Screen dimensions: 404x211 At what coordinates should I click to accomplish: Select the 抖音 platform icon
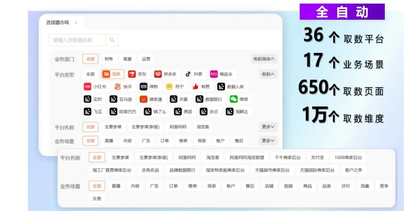[x=188, y=74]
